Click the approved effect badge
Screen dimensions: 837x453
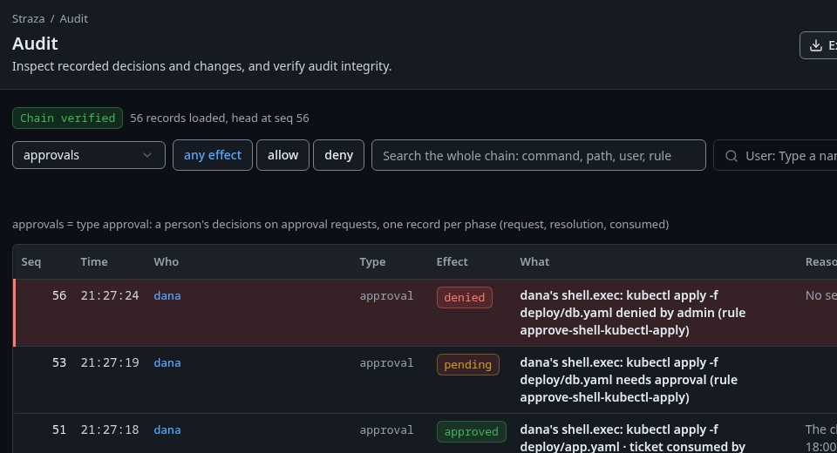coord(472,432)
